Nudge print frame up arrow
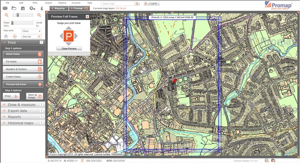This screenshot has width=300, height=163. pos(69,28)
